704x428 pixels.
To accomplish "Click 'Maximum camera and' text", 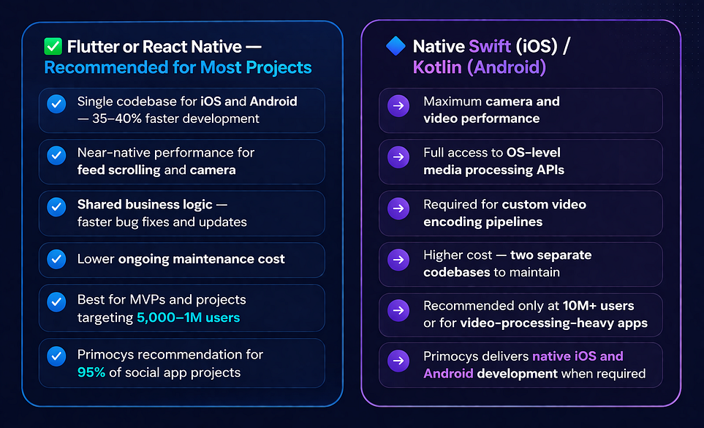I will point(492,102).
